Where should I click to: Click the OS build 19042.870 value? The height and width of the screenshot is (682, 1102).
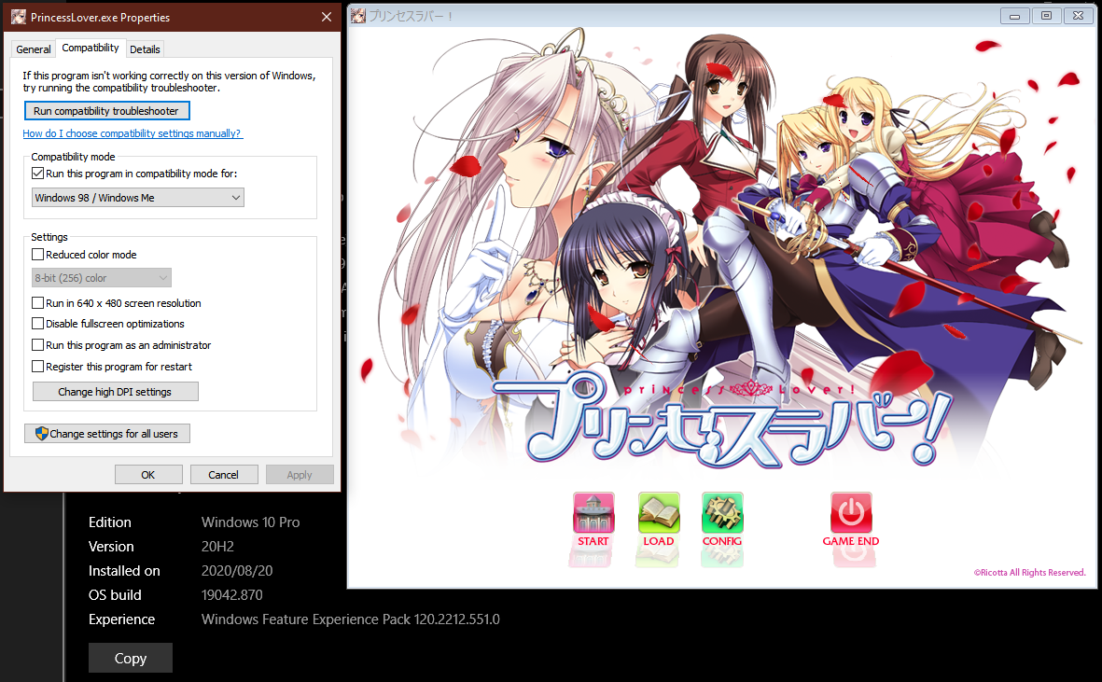[x=232, y=595]
